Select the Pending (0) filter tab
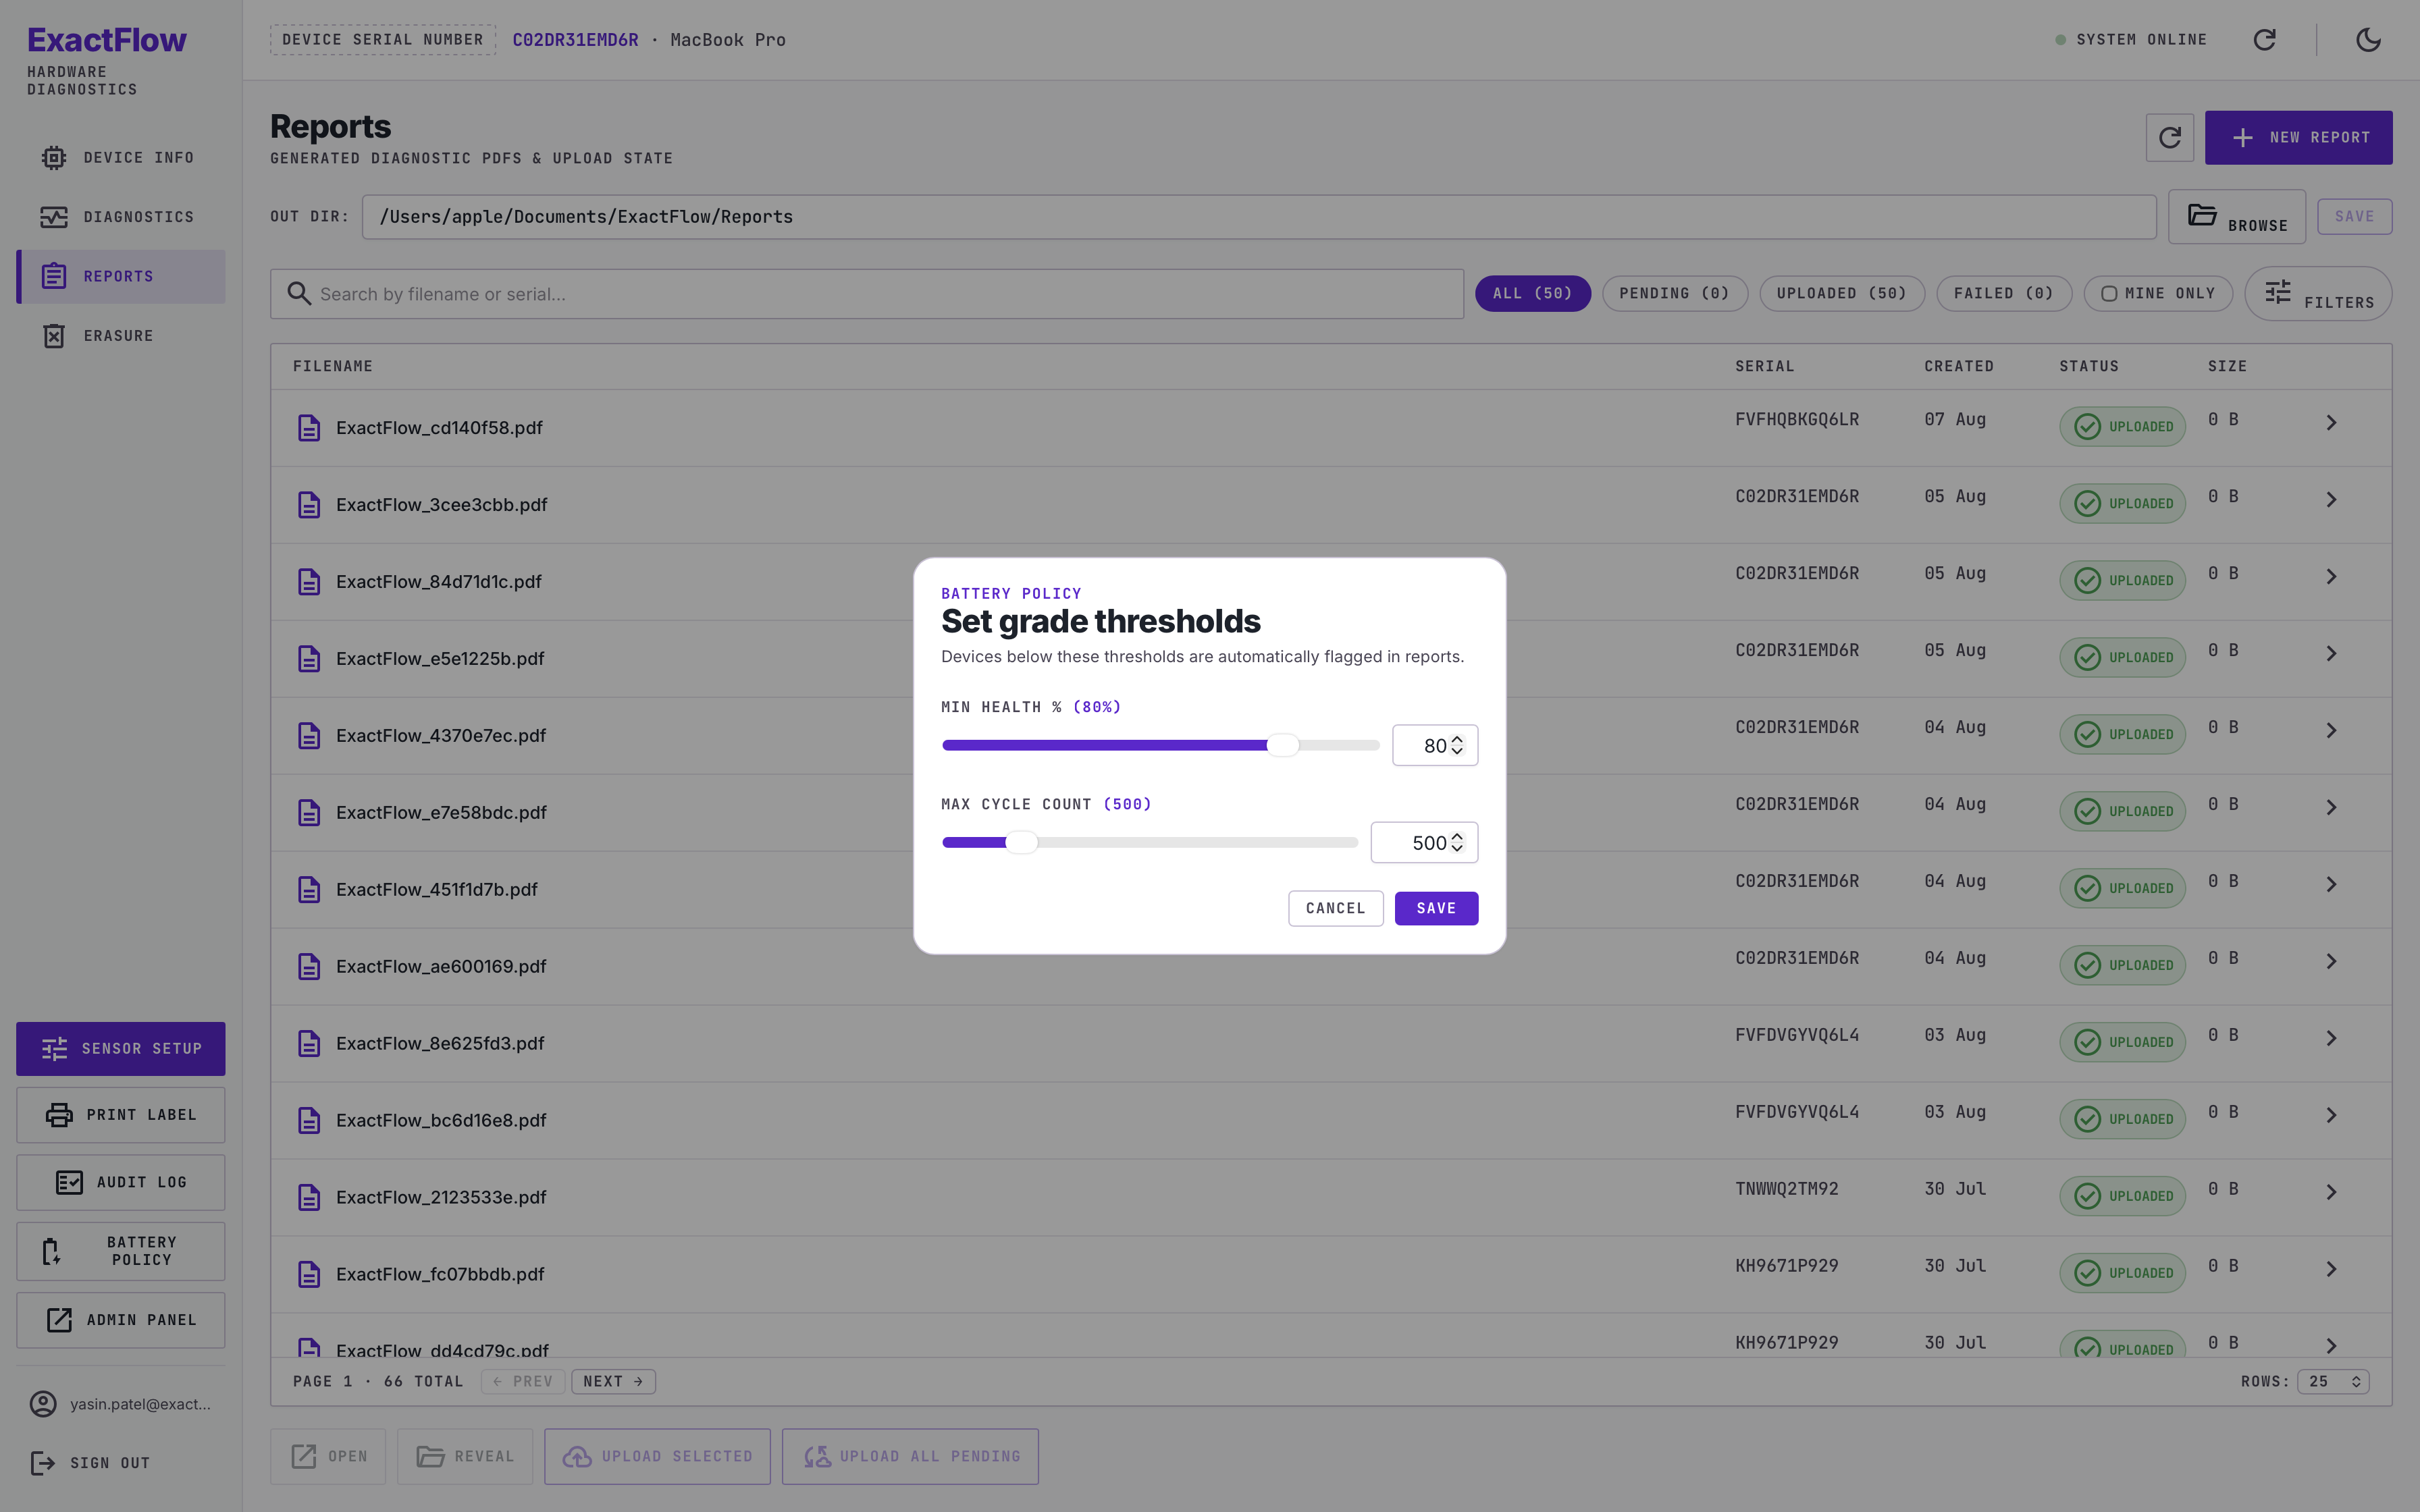 coord(1674,294)
